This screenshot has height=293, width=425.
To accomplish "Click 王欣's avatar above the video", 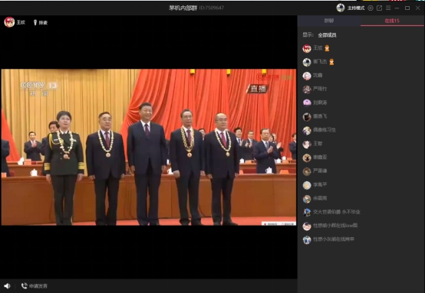I will (x=9, y=22).
